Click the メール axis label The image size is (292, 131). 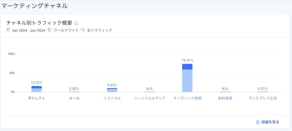click(x=74, y=98)
